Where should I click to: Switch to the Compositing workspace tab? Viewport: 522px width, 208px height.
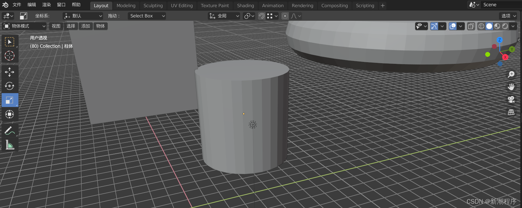pos(335,6)
